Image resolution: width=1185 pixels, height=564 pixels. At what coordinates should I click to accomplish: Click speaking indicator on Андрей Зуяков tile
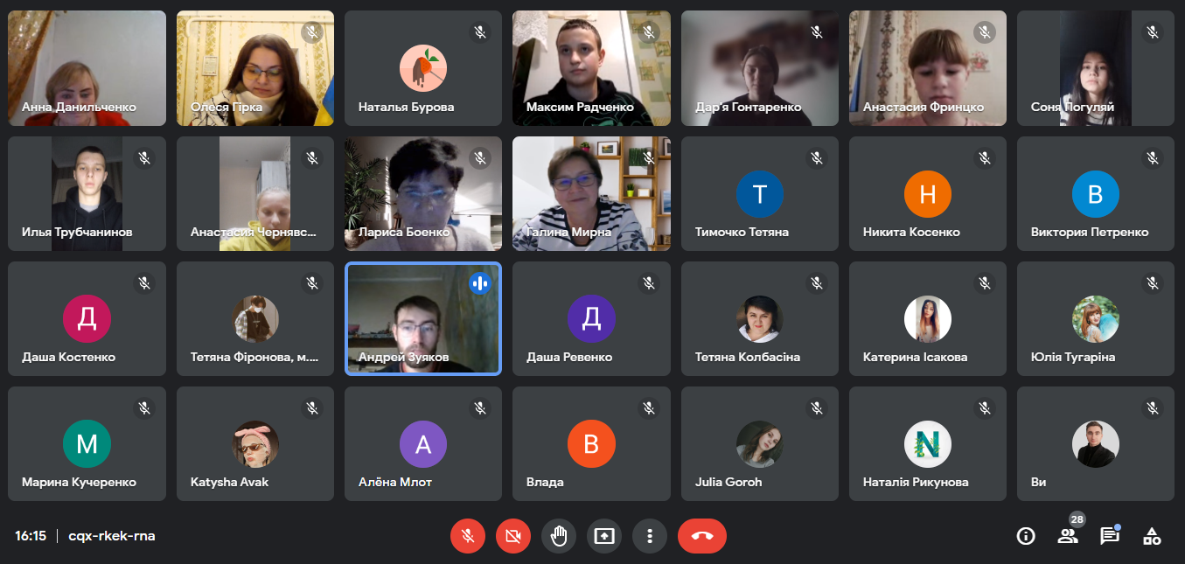tap(480, 282)
